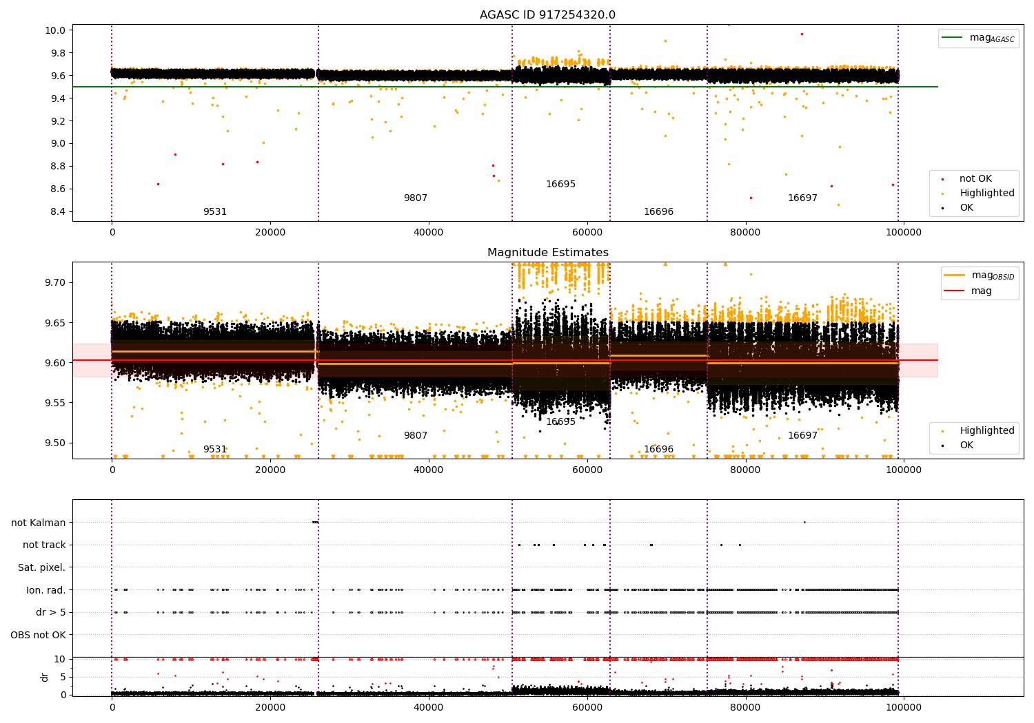
Task: Select the 'Ion. rad.' row label
Action: [x=46, y=590]
